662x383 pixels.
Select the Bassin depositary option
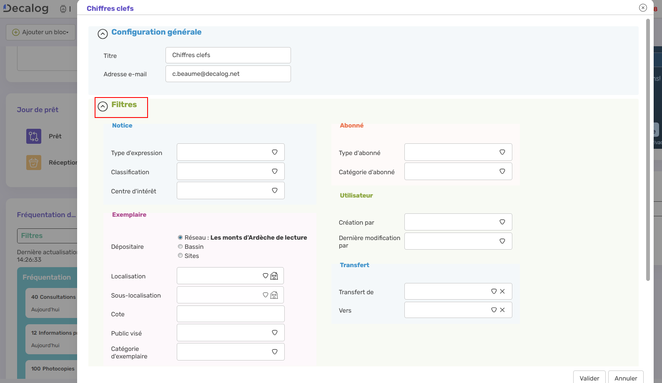[181, 247]
